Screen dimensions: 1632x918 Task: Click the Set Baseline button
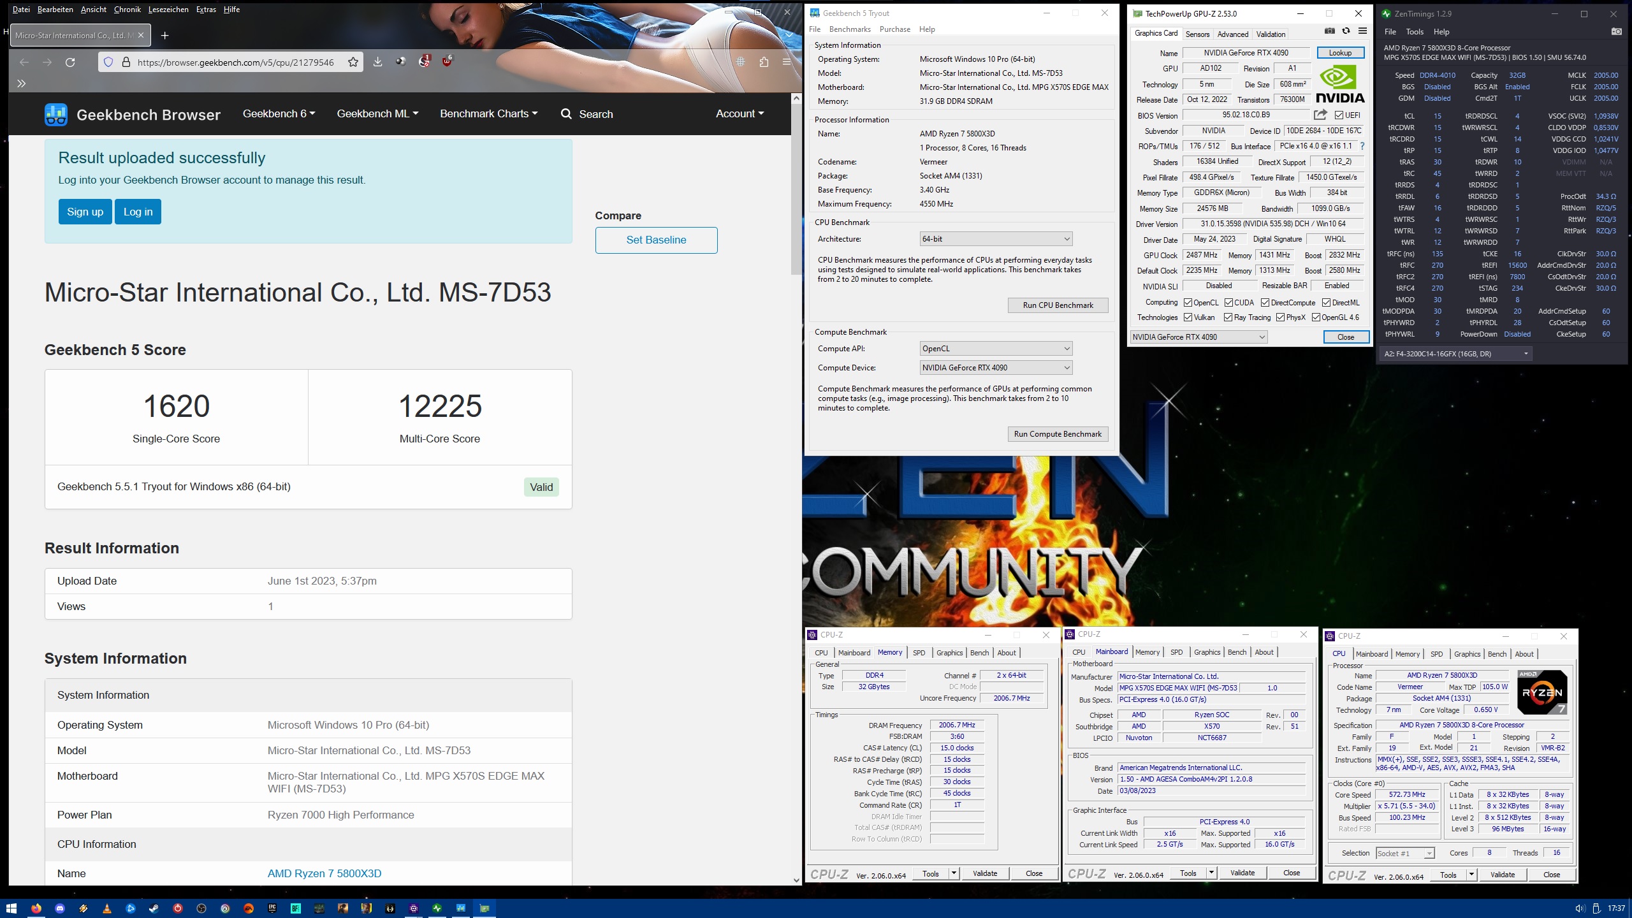tap(656, 240)
